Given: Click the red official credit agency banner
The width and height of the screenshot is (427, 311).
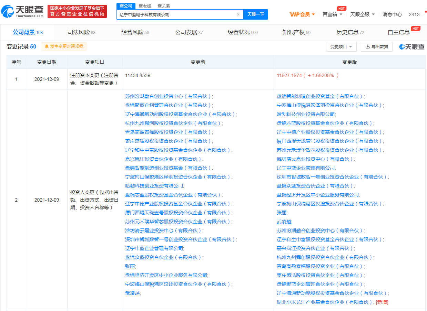Looking at the screenshot, I should tap(77, 11).
